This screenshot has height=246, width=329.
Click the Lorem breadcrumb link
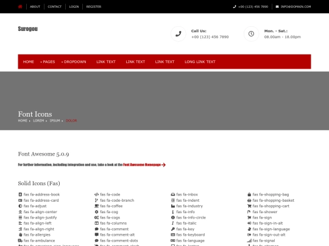click(38, 121)
